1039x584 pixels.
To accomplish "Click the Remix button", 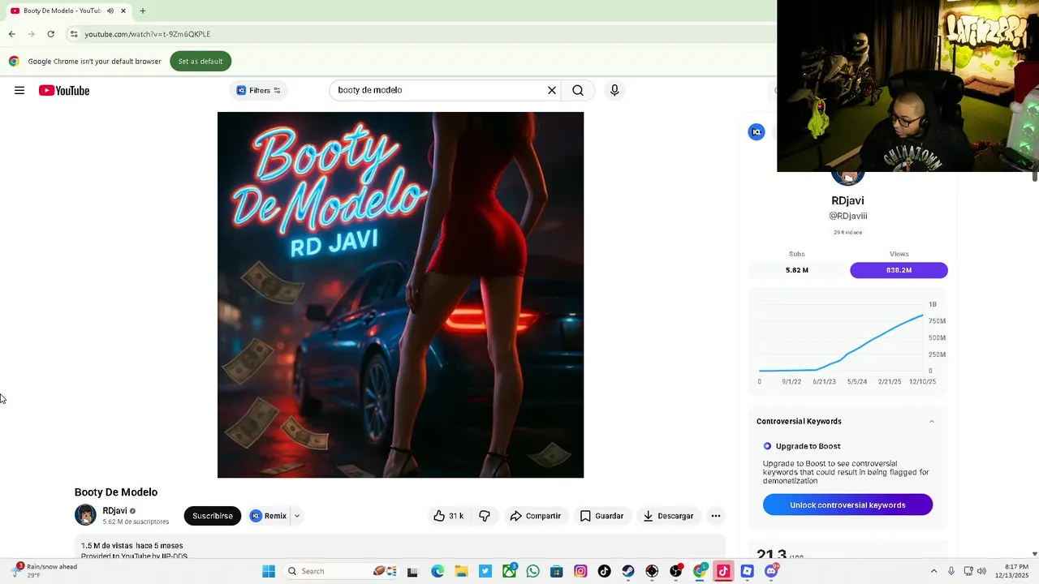I will click(x=269, y=516).
